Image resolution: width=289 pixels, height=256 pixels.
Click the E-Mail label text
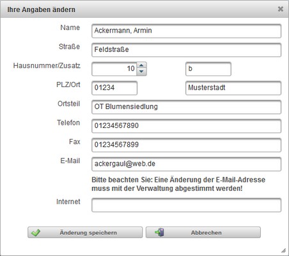pyautogui.click(x=70, y=161)
